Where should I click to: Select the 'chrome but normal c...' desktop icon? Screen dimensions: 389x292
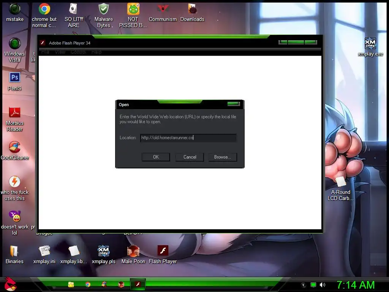44,15
